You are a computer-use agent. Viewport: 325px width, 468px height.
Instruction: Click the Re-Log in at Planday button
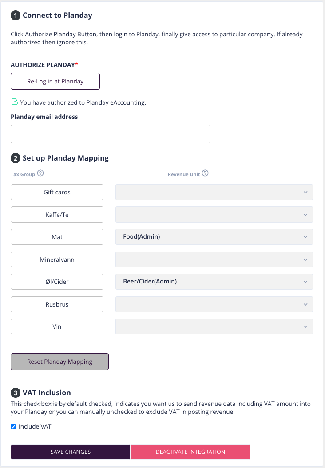pyautogui.click(x=55, y=81)
